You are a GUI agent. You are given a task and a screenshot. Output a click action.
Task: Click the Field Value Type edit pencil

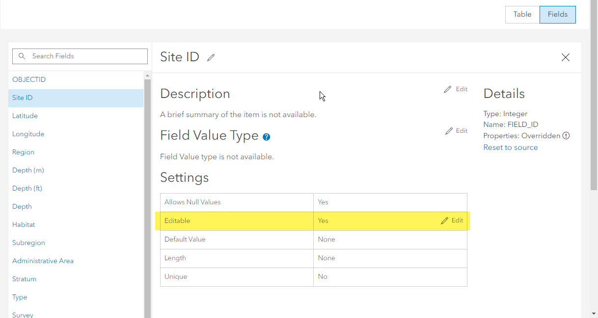pos(449,131)
